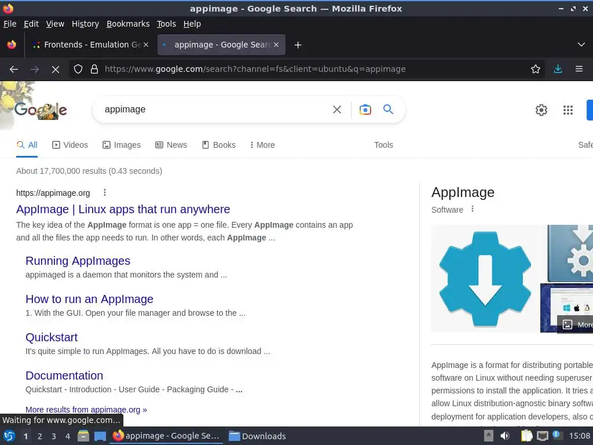Switch to Videos results
The width and height of the screenshot is (593, 445).
(x=70, y=145)
